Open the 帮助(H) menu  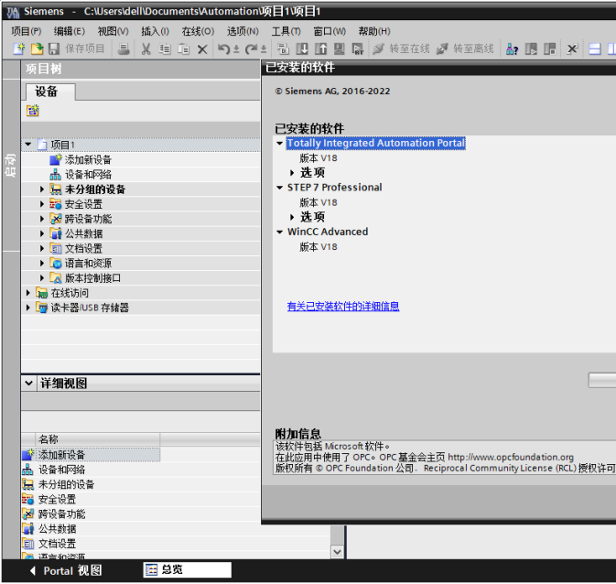(374, 31)
